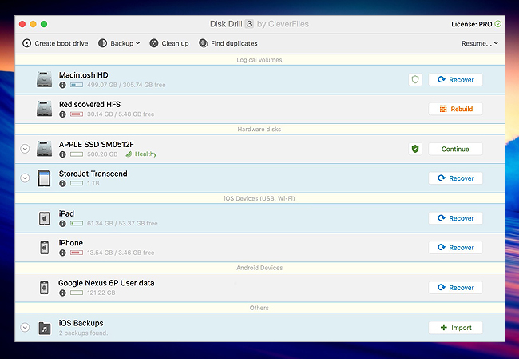Click the iPhone device icon
Screen dimensions: 519x359
coord(45,248)
